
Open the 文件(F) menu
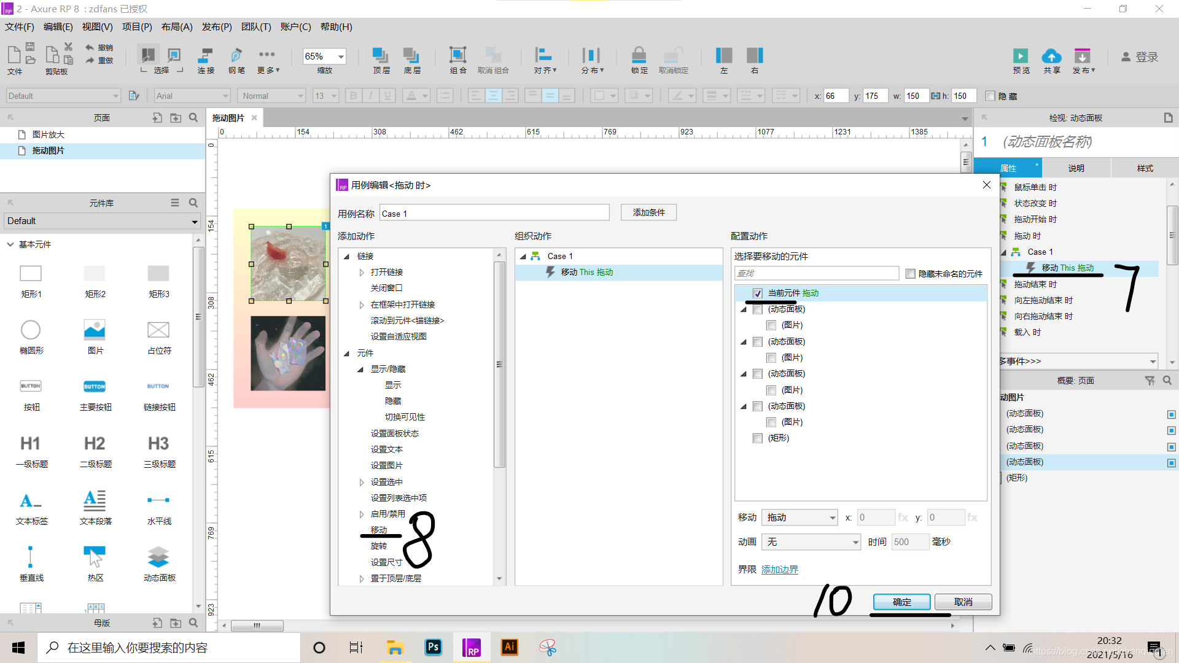coord(20,27)
